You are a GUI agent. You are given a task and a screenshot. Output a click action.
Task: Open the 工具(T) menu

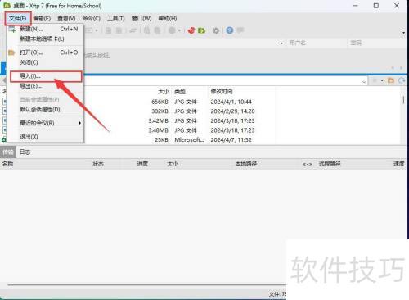pos(116,19)
